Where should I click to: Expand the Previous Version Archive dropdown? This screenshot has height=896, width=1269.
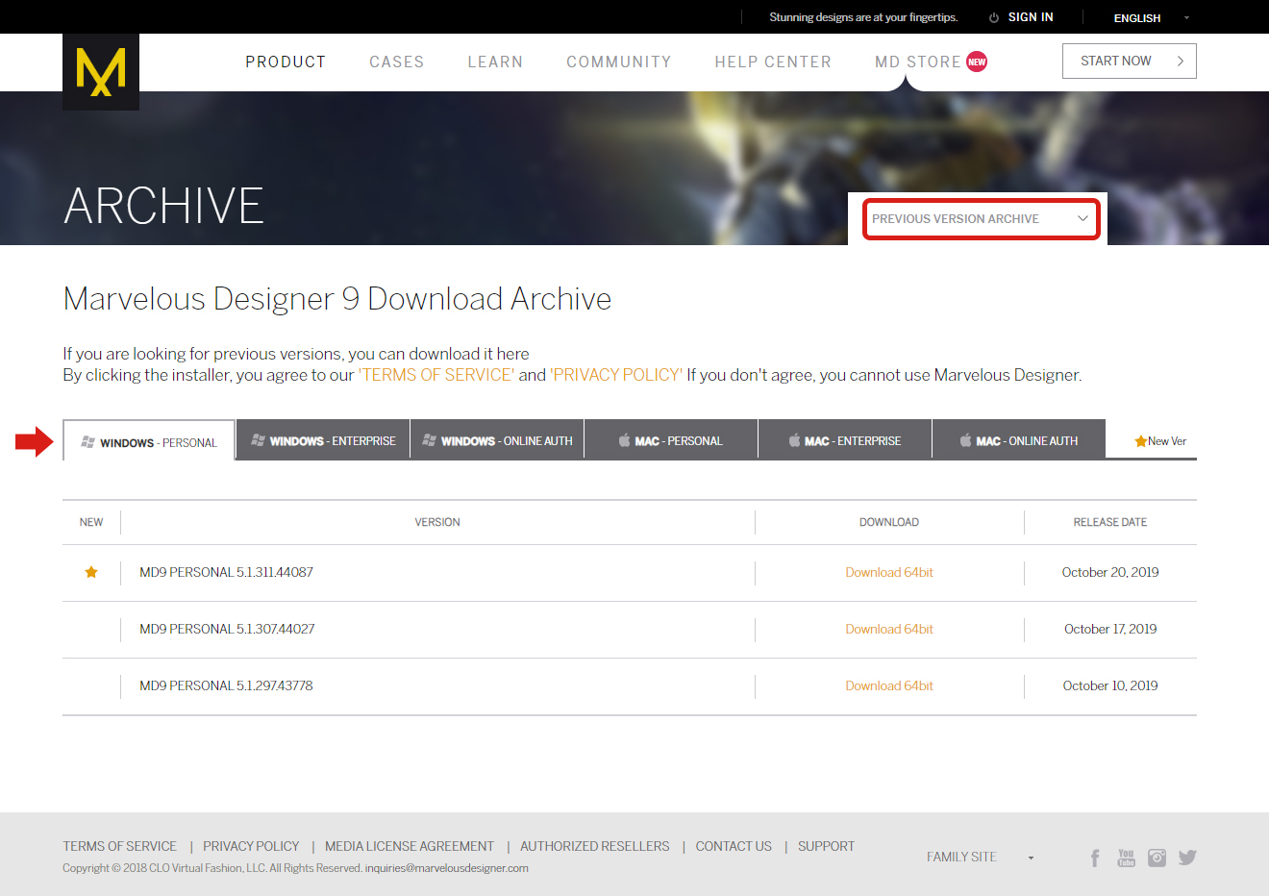[x=981, y=219]
